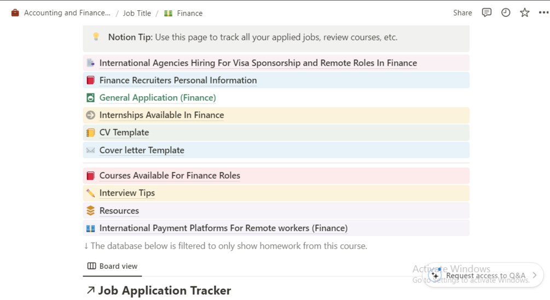Screen dimensions: 550x300
Task: Expand Request access to Q&A chevron
Action: point(535,275)
